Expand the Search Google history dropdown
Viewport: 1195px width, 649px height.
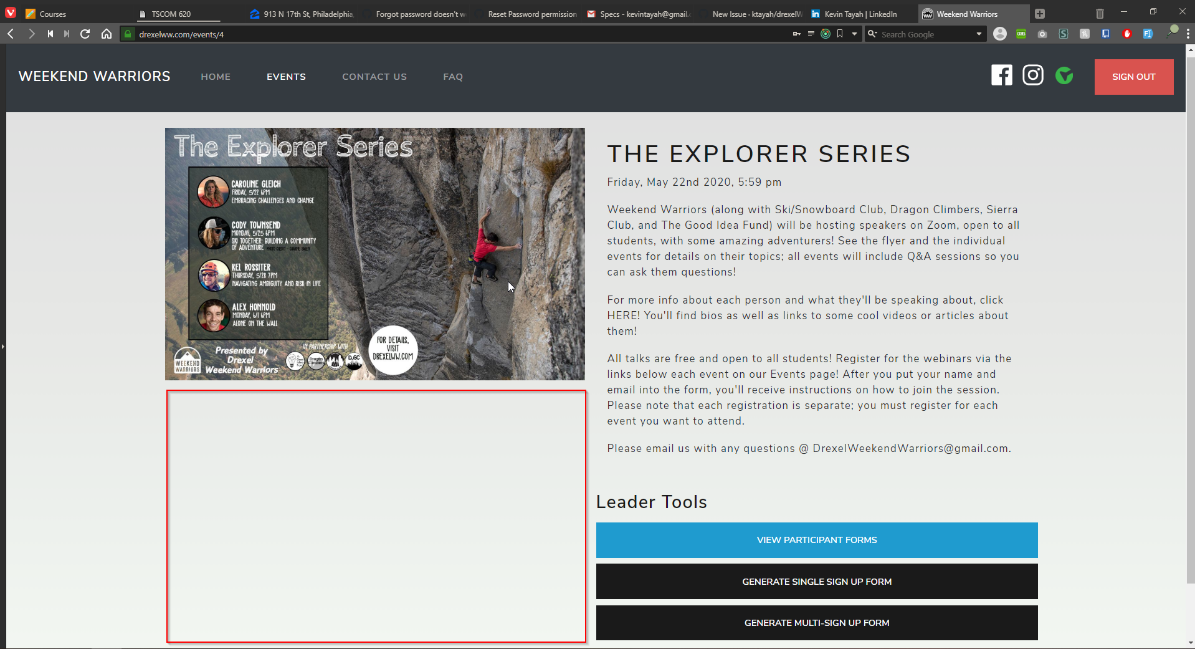click(979, 34)
